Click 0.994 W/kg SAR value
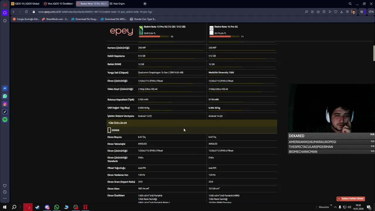This screenshot has height=211, width=375. pyautogui.click(x=214, y=108)
